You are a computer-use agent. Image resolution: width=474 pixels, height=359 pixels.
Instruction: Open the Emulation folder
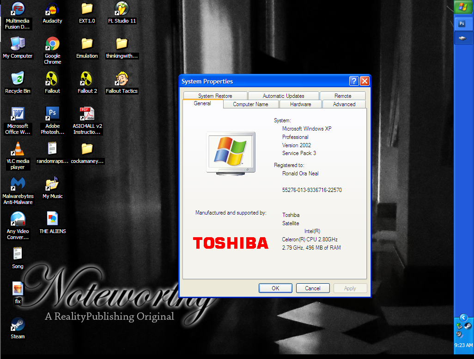click(87, 44)
